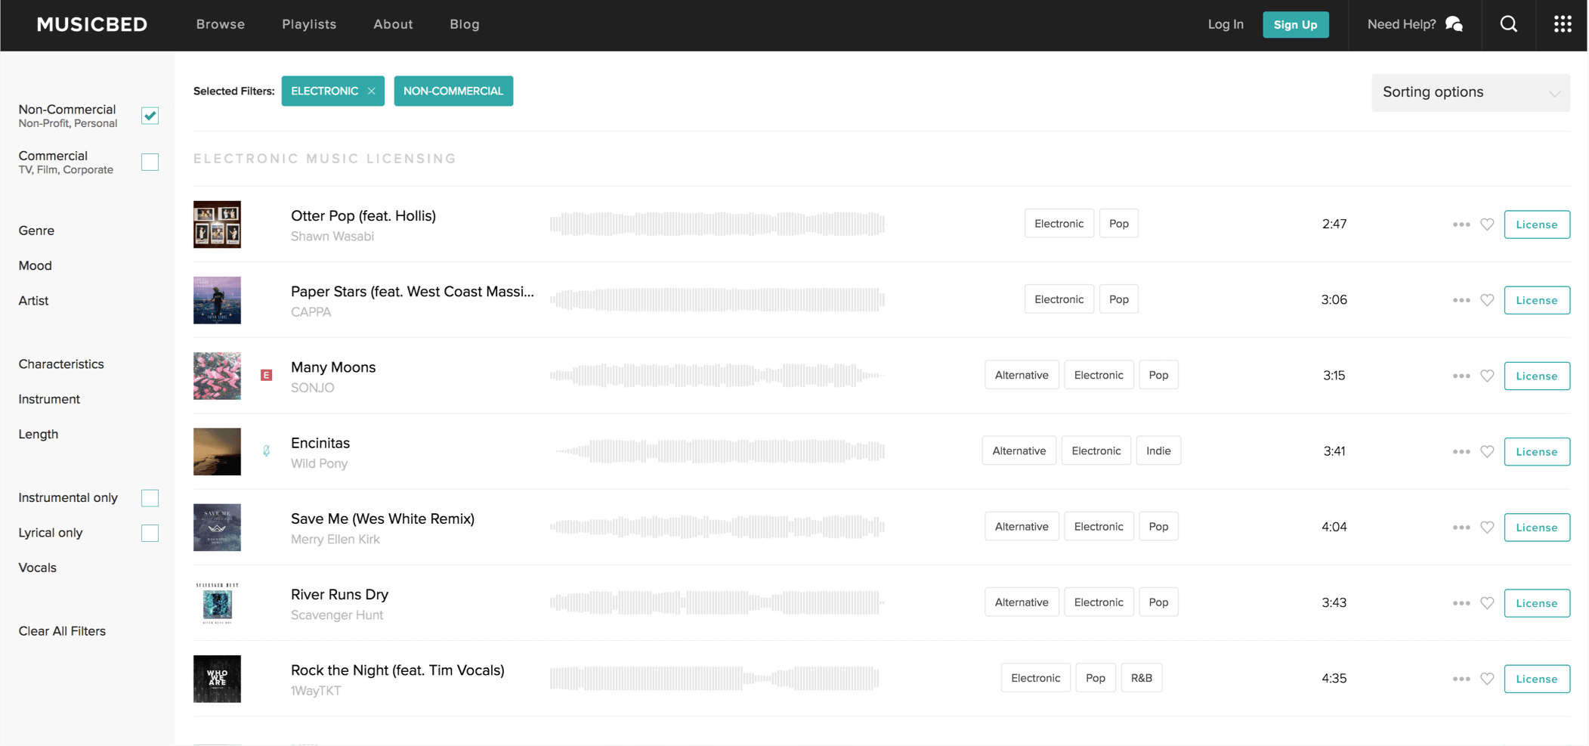Go to the About page
1589x746 pixels.
[393, 24]
